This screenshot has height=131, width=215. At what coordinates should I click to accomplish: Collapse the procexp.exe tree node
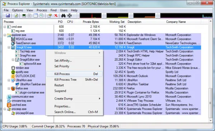point(5,109)
